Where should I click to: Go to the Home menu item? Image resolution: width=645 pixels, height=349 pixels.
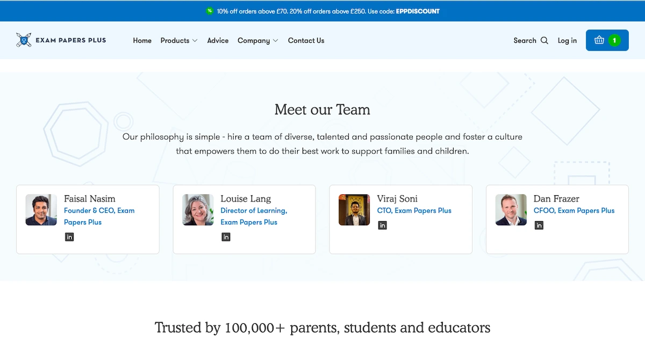tap(142, 40)
